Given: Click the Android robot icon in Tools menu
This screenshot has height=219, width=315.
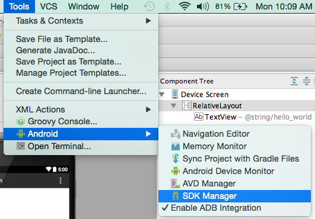Looking at the screenshot, I should click(21, 134).
